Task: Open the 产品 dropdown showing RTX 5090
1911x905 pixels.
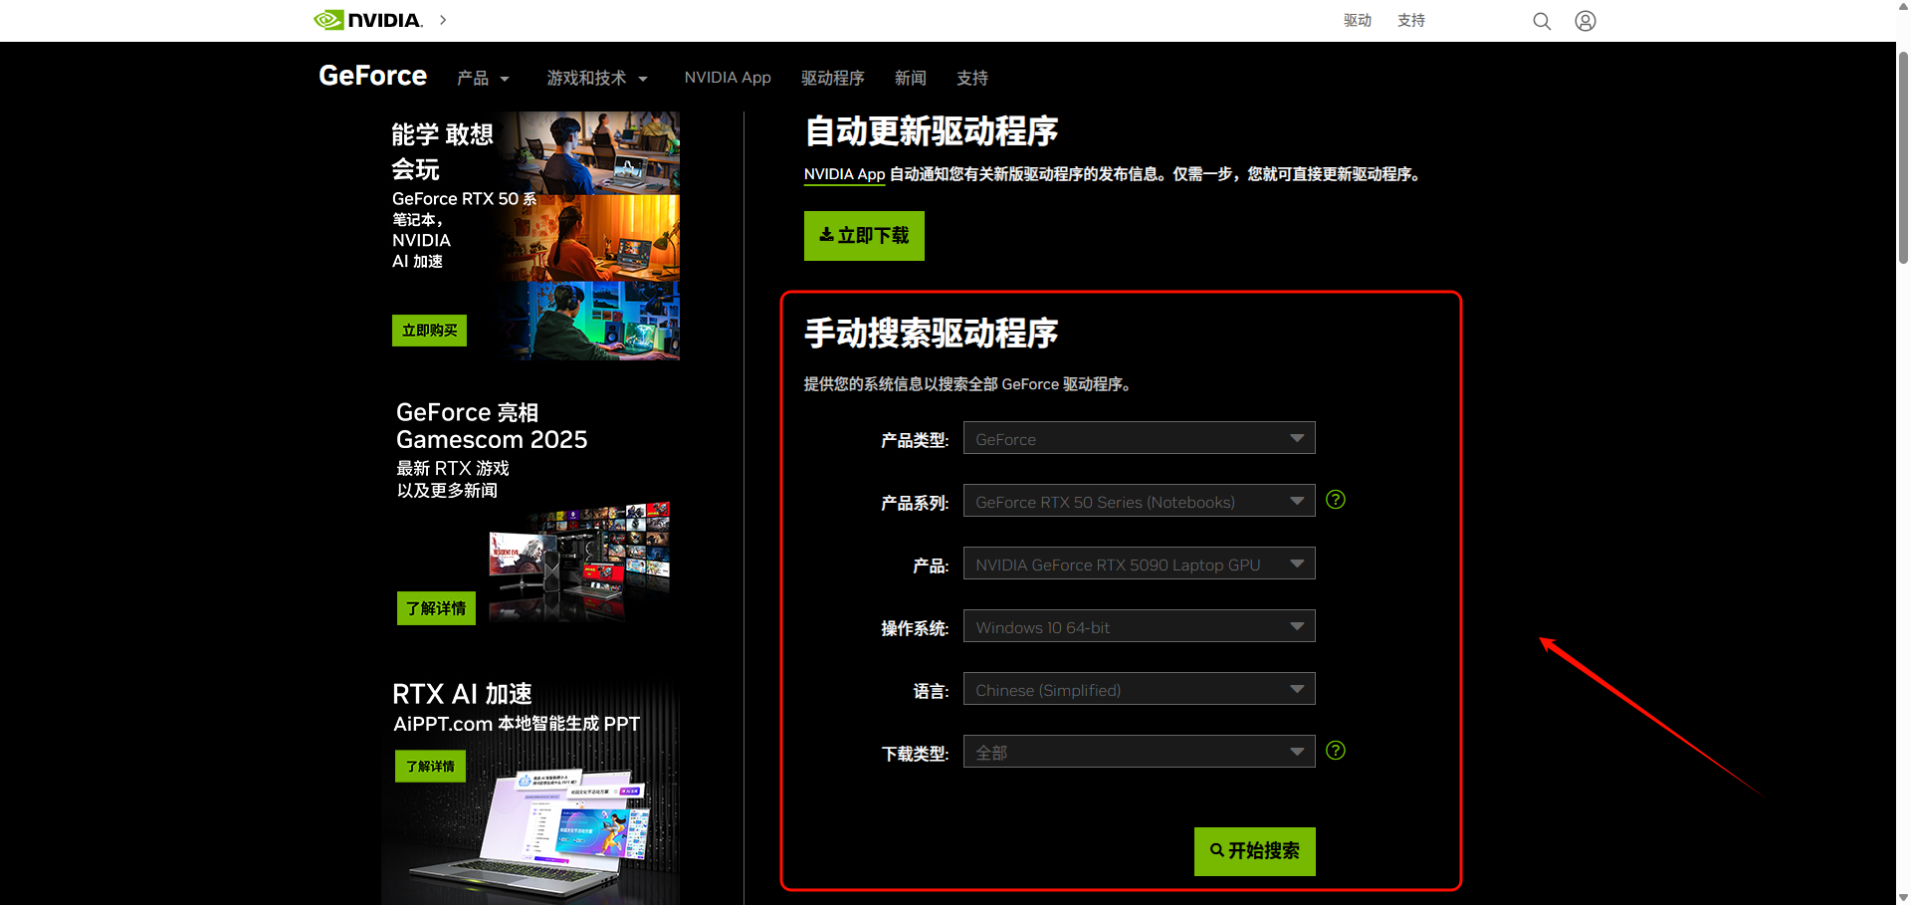Action: (1139, 564)
